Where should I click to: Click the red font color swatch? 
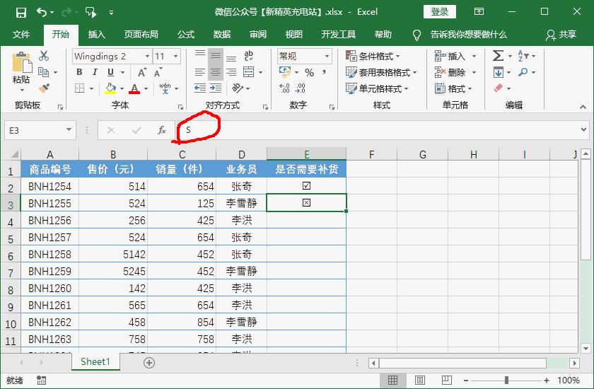pos(134,89)
